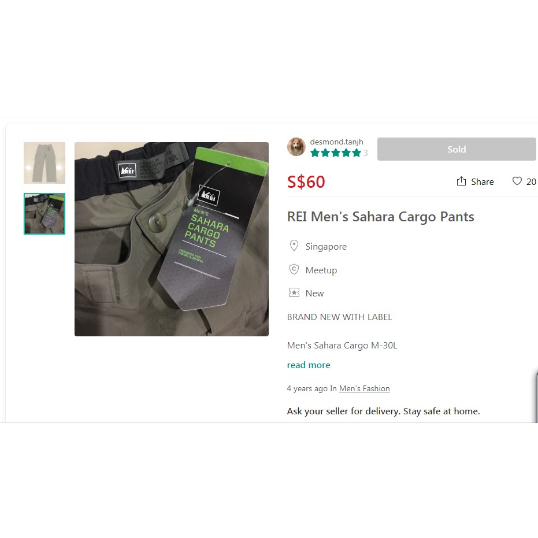Click the Singapore location text
The height and width of the screenshot is (538, 538).
click(326, 247)
